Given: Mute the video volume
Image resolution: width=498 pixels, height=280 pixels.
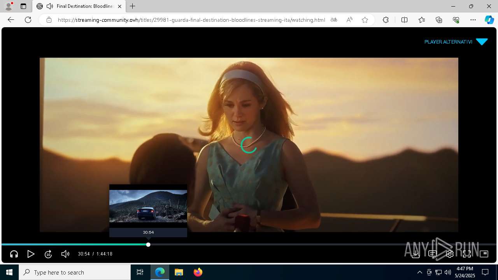Looking at the screenshot, I should (x=65, y=254).
